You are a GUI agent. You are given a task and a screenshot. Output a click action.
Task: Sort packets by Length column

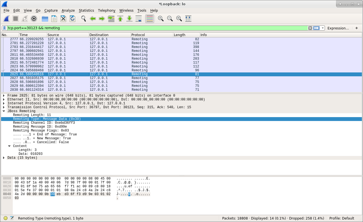[186, 35]
